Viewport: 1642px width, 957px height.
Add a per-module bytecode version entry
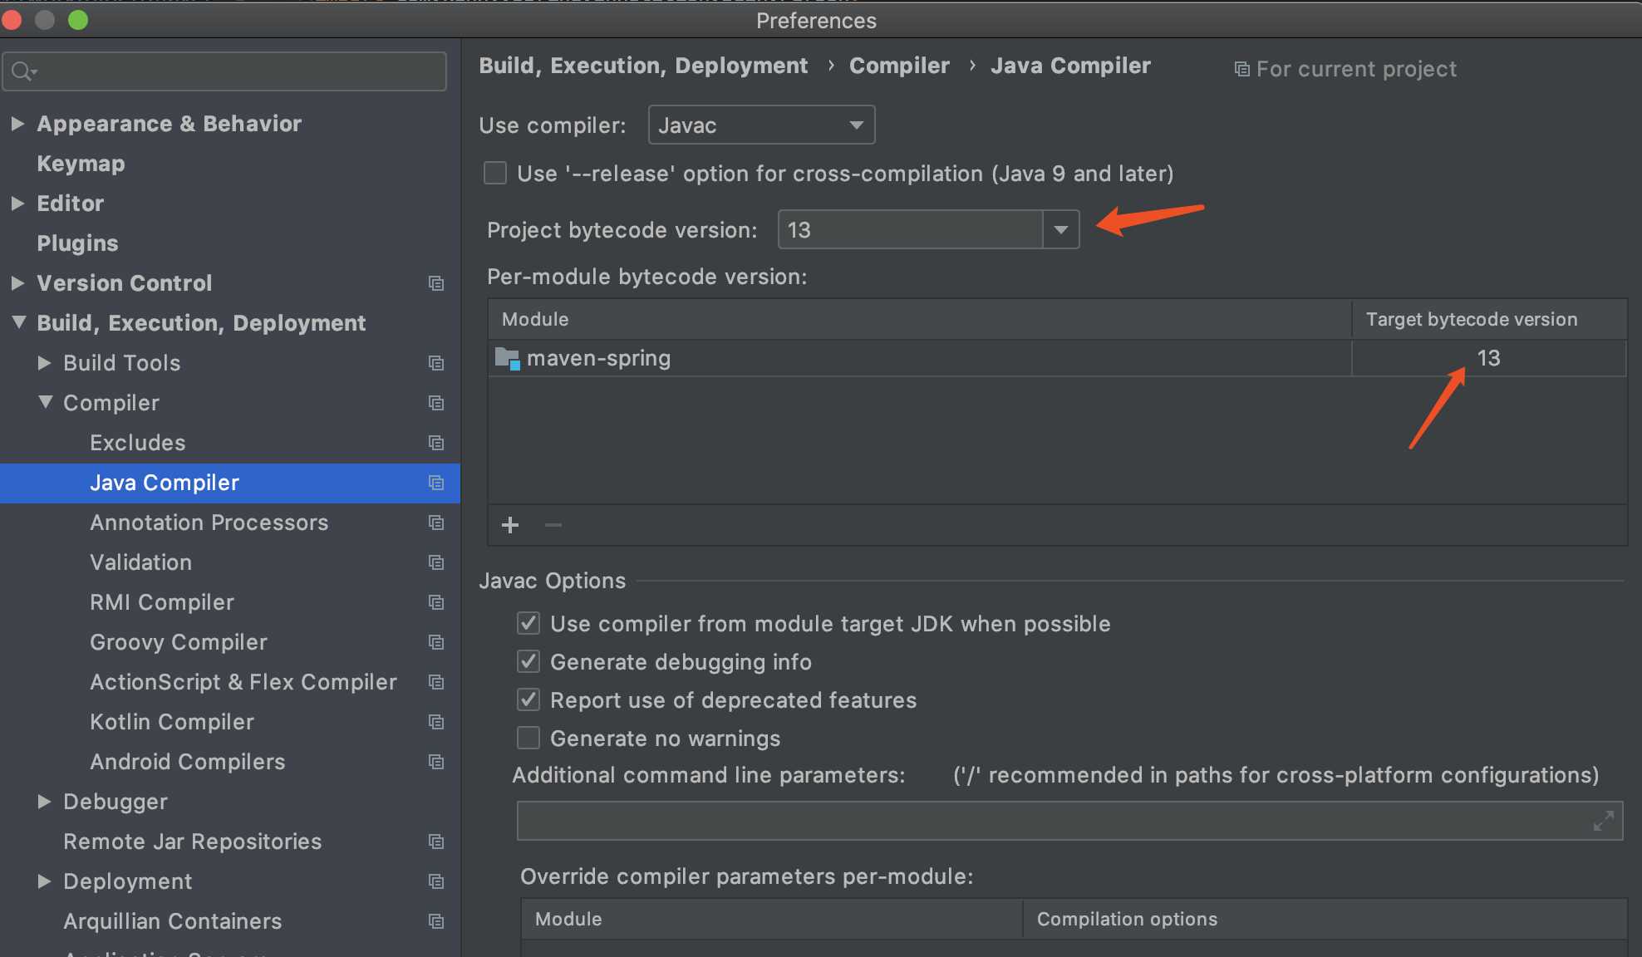tap(510, 525)
